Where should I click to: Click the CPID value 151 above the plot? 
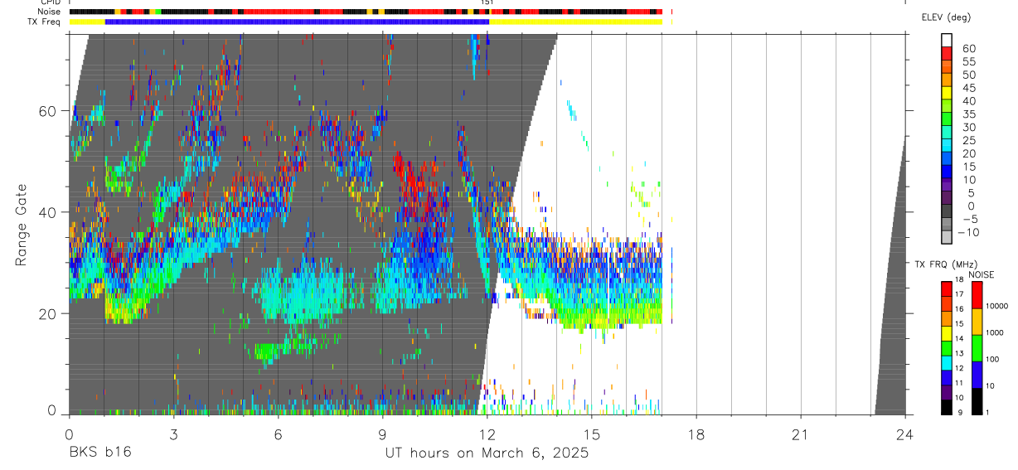point(487,2)
